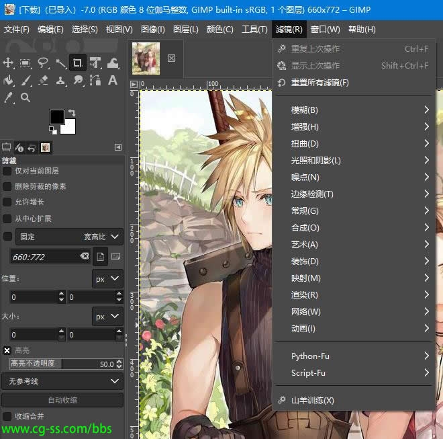Click 重置所有滤镜(F) menu entry
This screenshot has width=443, height=439.
tap(319, 83)
